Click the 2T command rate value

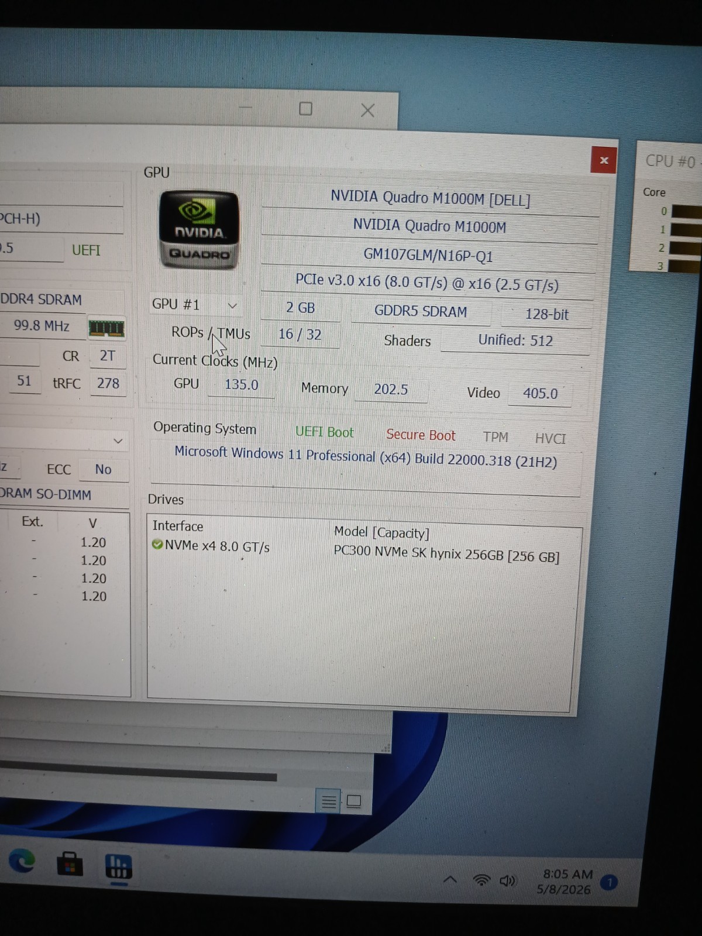click(x=108, y=356)
